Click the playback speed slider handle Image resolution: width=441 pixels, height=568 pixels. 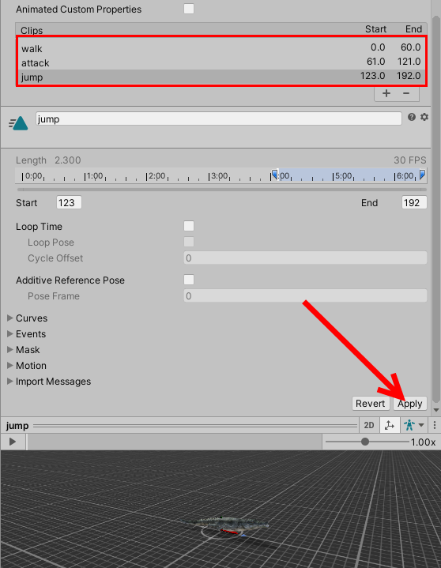pyautogui.click(x=365, y=442)
